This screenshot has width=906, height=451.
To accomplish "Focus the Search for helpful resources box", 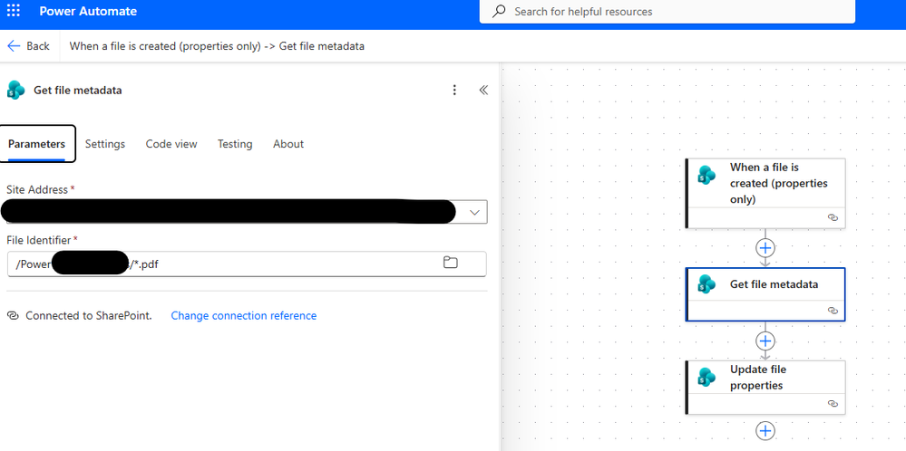I will click(667, 12).
